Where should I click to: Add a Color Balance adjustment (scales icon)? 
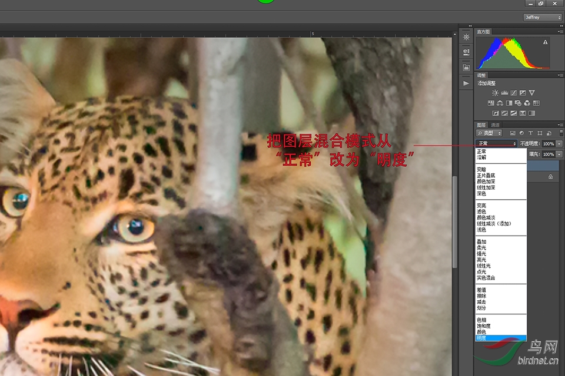pyautogui.click(x=500, y=103)
